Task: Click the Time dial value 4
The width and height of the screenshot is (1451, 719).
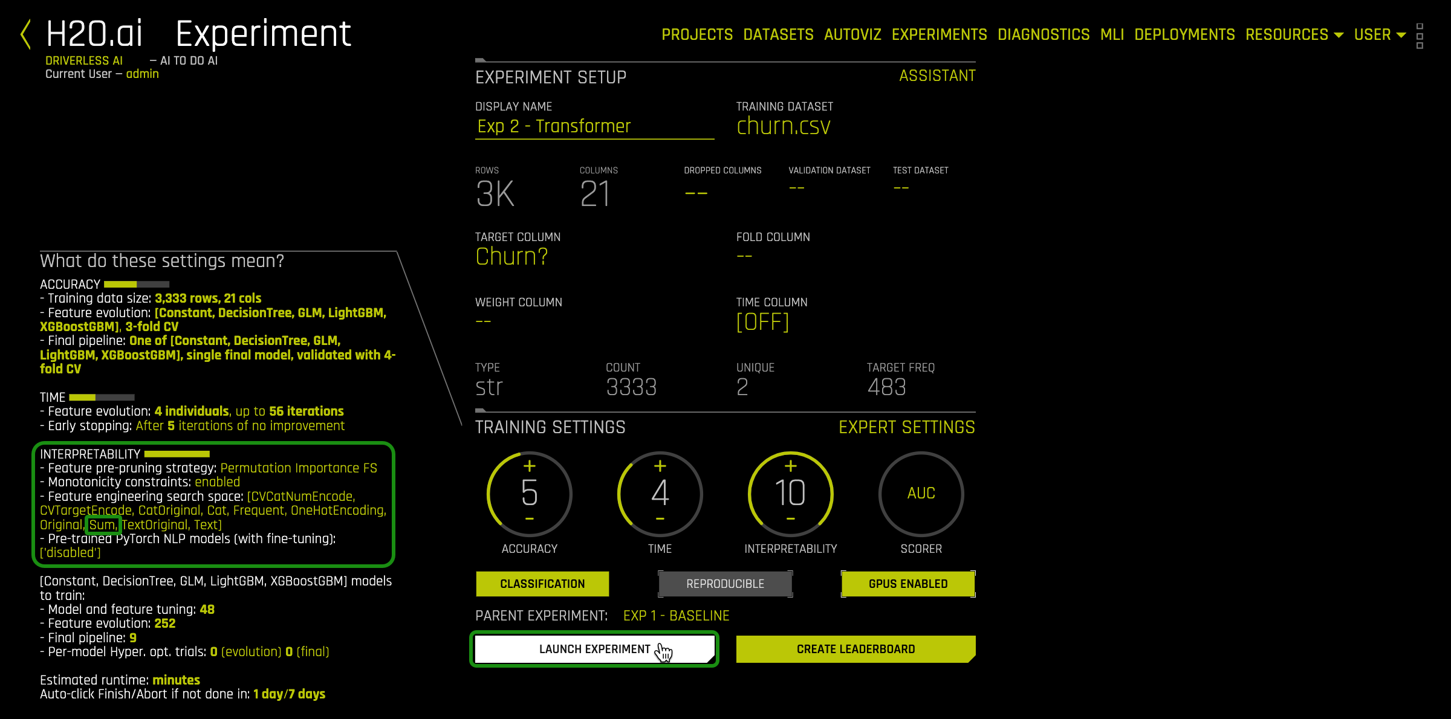Action: [660, 493]
